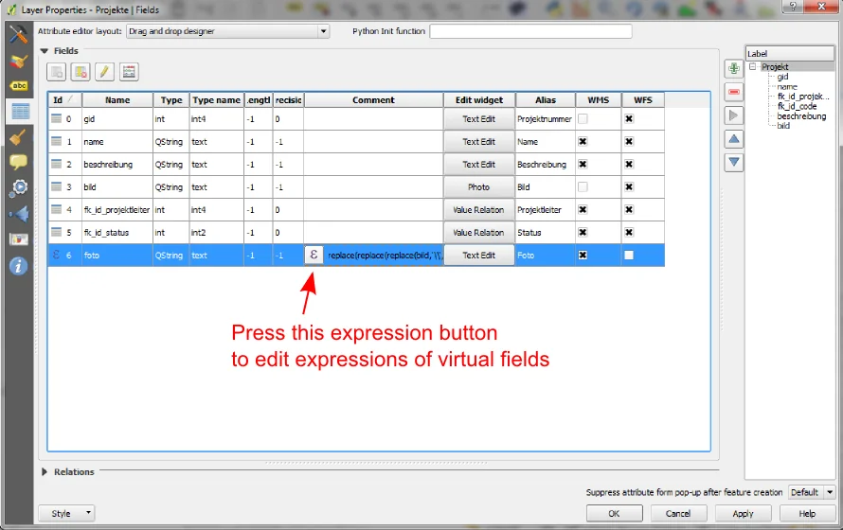This screenshot has height=530, width=843.
Task: Select fk_id_code in the layout tree
Action: (797, 106)
